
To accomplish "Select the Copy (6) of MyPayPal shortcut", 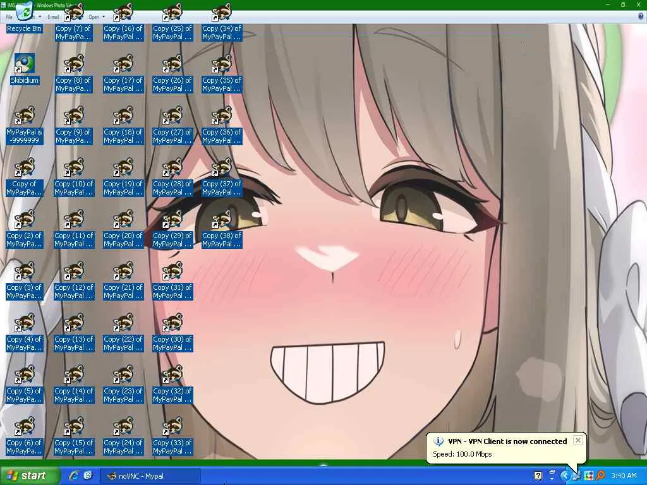I will pos(25,436).
